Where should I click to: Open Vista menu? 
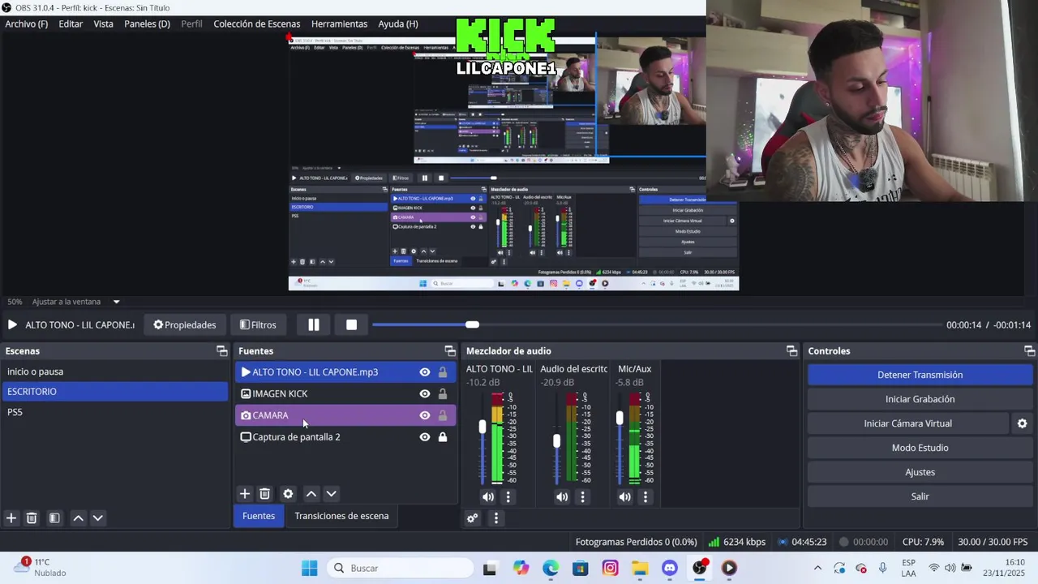(x=104, y=24)
